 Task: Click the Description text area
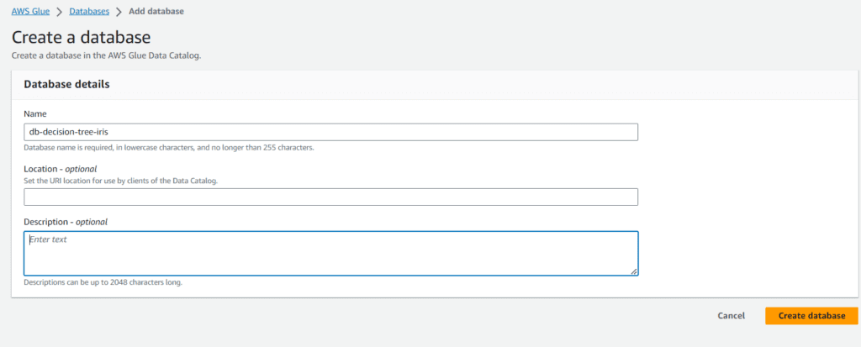tap(330, 253)
